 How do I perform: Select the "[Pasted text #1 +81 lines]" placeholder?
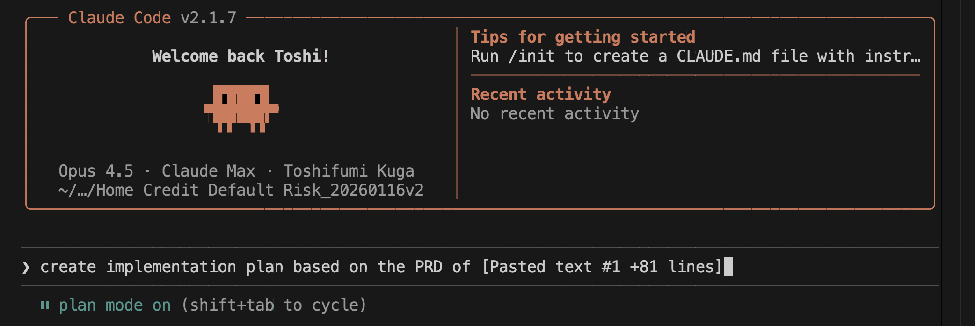(602, 267)
